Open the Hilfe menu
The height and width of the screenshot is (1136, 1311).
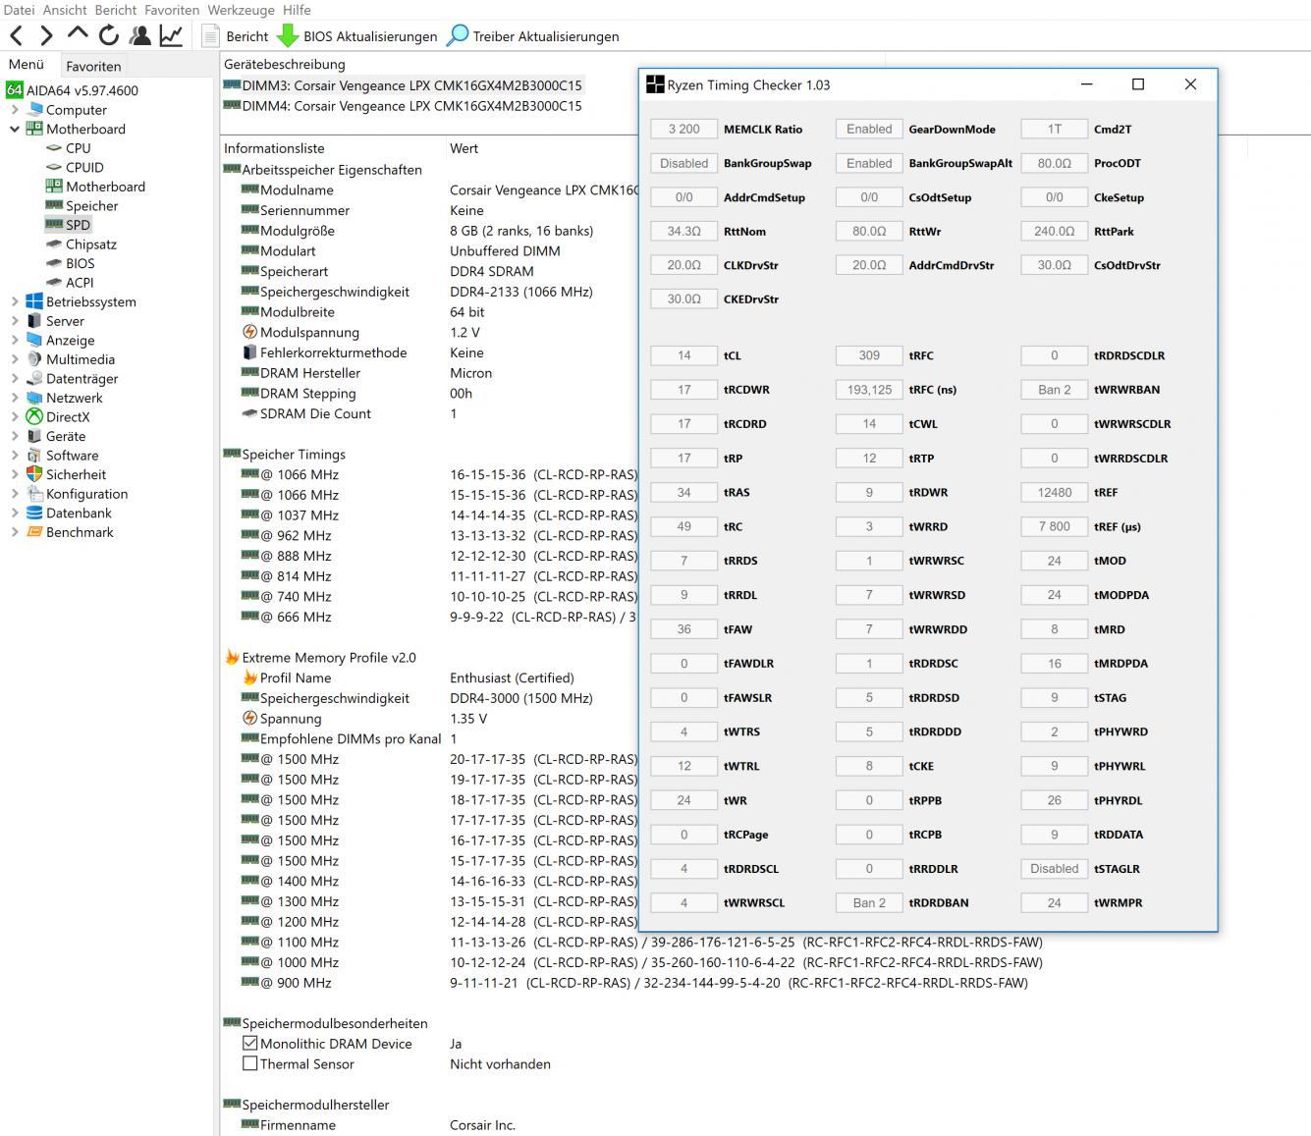point(297,10)
